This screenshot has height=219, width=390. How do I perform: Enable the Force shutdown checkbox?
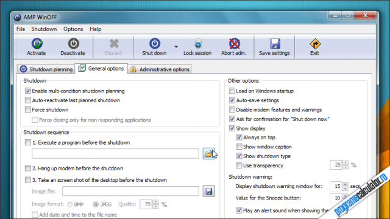[28, 109]
